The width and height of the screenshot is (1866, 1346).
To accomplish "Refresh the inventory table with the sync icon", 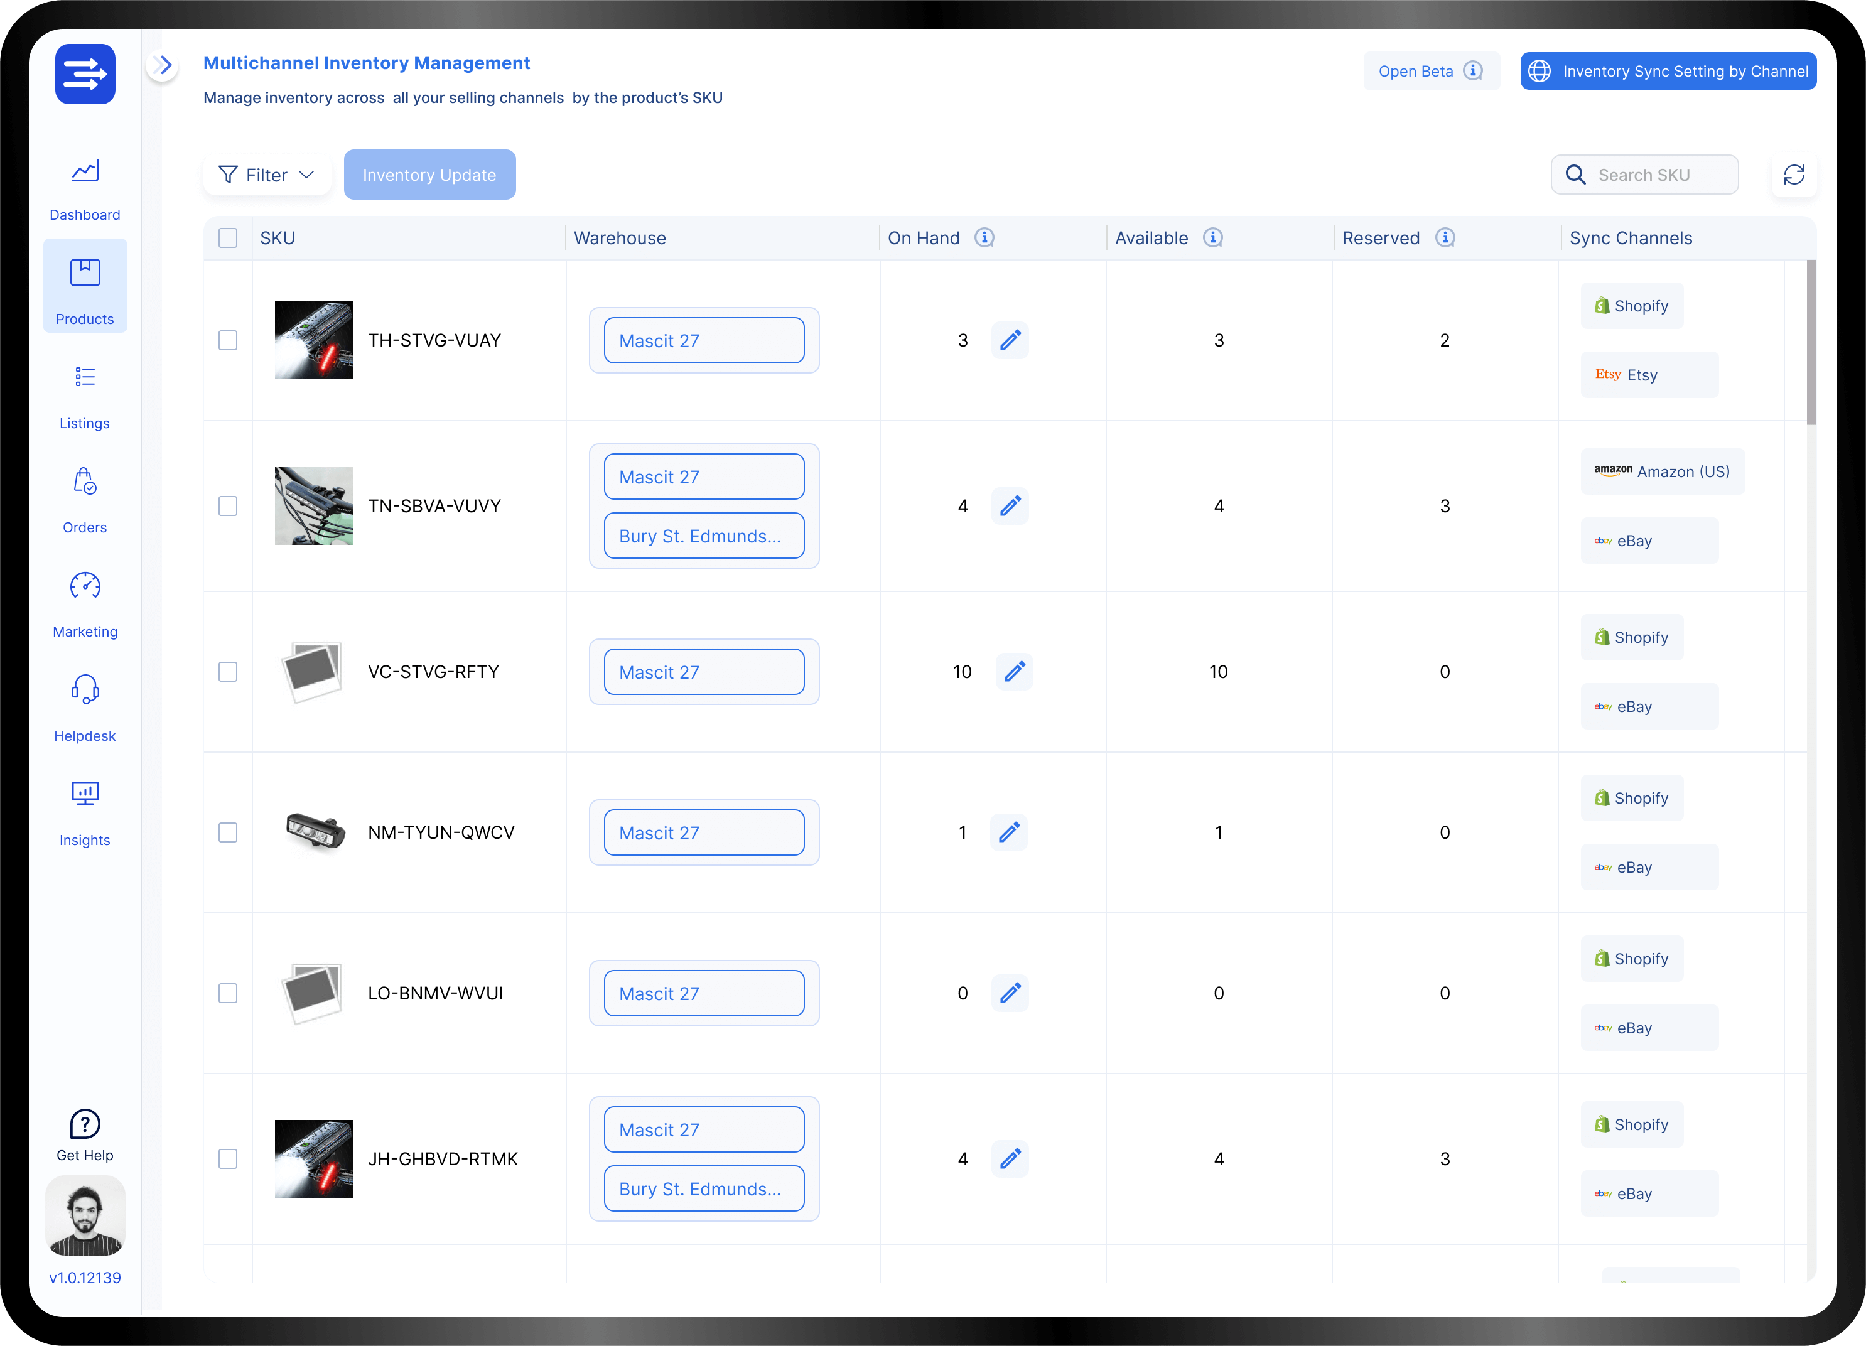I will click(x=1794, y=175).
